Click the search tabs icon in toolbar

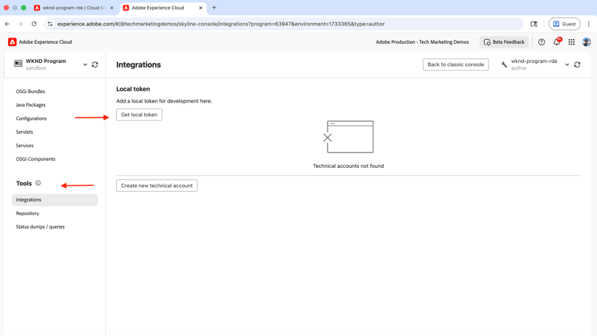534,24
